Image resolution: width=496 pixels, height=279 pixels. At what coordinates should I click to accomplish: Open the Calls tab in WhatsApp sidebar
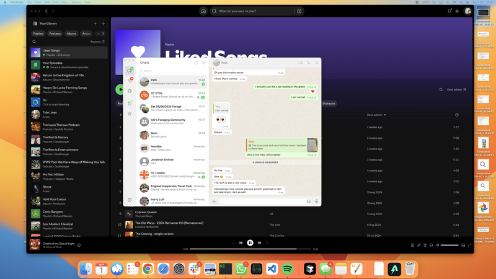130,81
